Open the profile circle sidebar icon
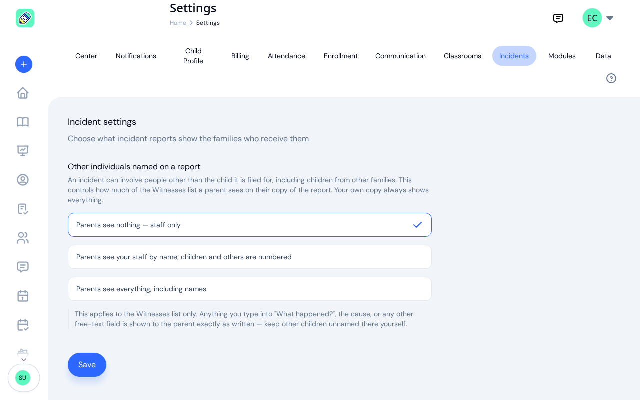 (x=23, y=180)
